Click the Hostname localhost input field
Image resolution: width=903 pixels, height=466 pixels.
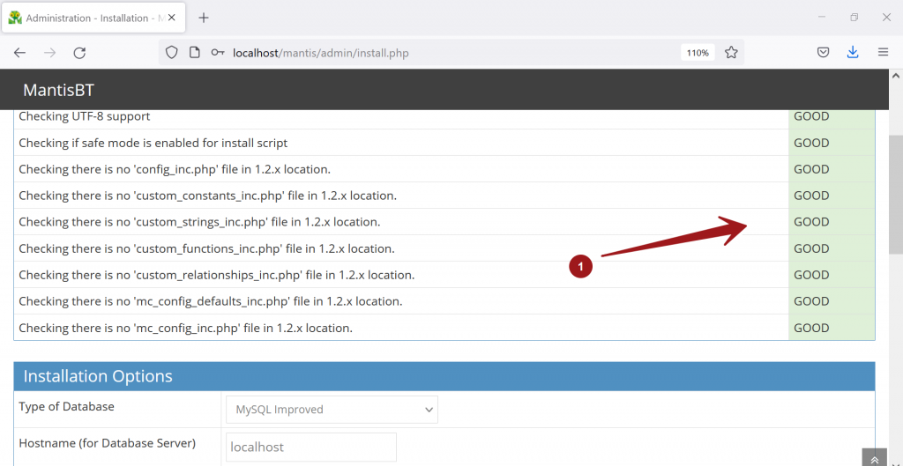[x=311, y=447]
